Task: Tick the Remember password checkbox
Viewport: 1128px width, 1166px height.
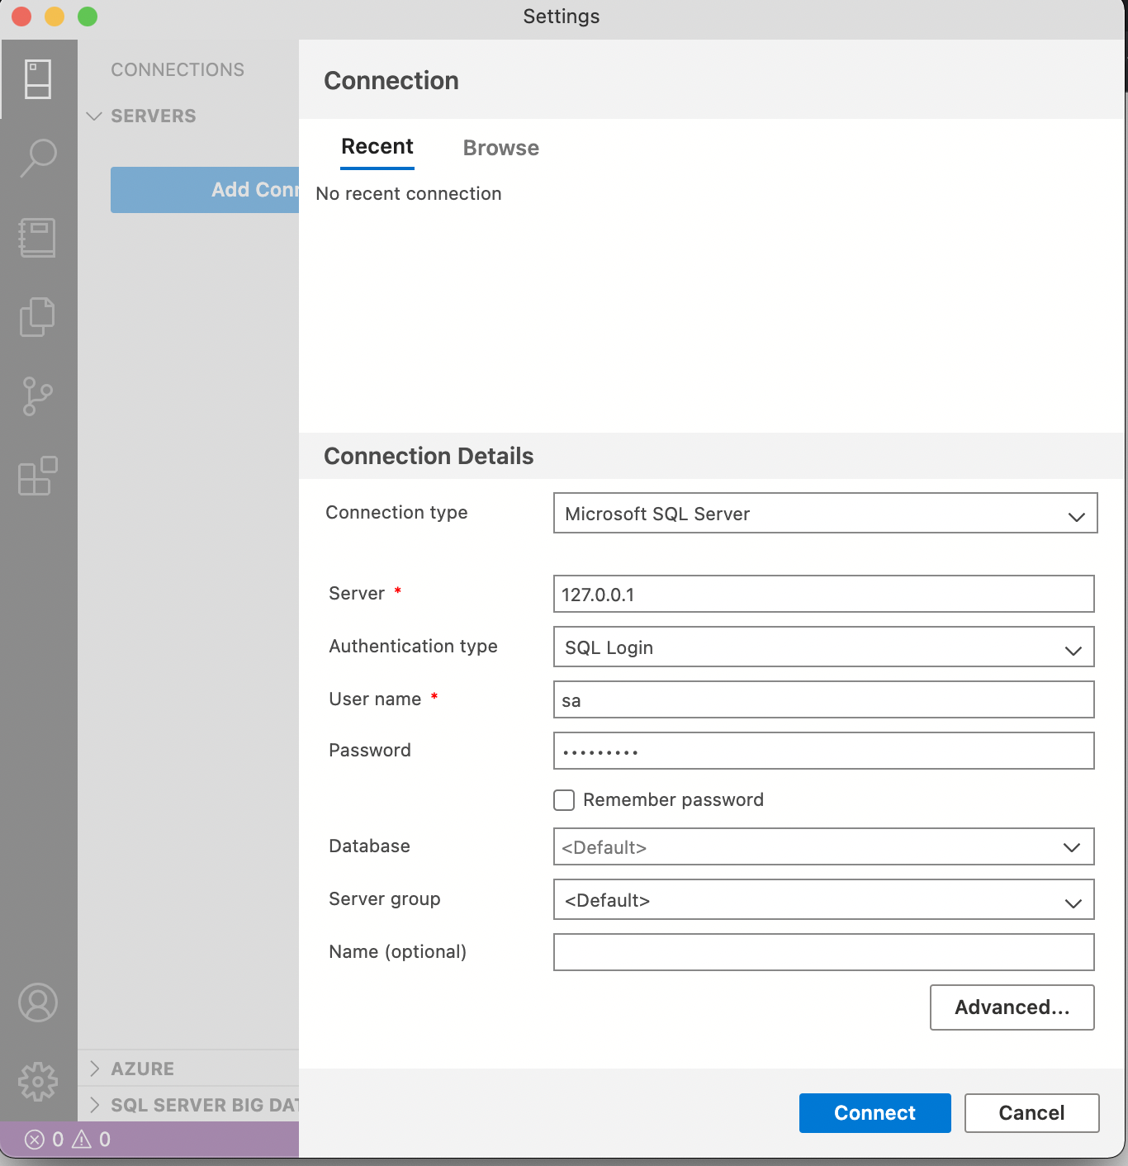Action: click(564, 800)
